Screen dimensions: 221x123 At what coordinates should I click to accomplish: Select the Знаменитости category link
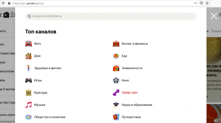132,68
